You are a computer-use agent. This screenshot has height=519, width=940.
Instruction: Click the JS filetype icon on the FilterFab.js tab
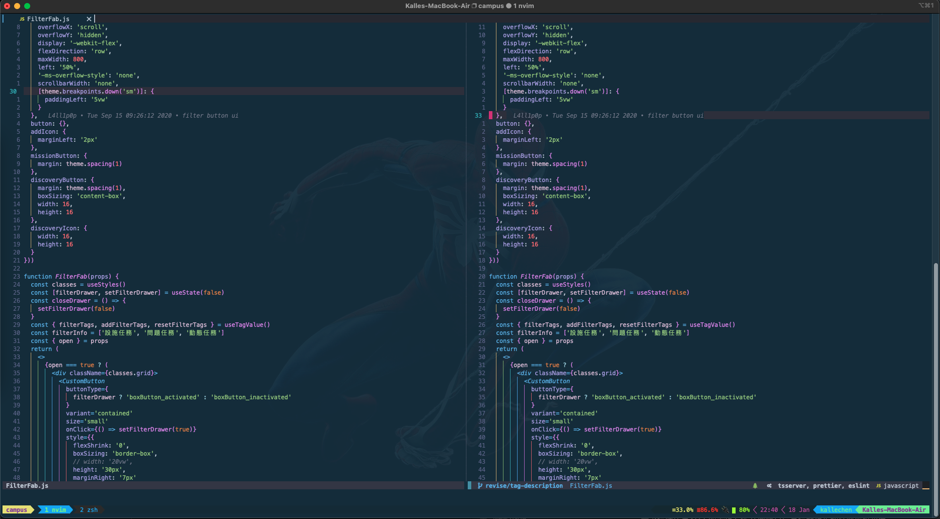point(22,19)
